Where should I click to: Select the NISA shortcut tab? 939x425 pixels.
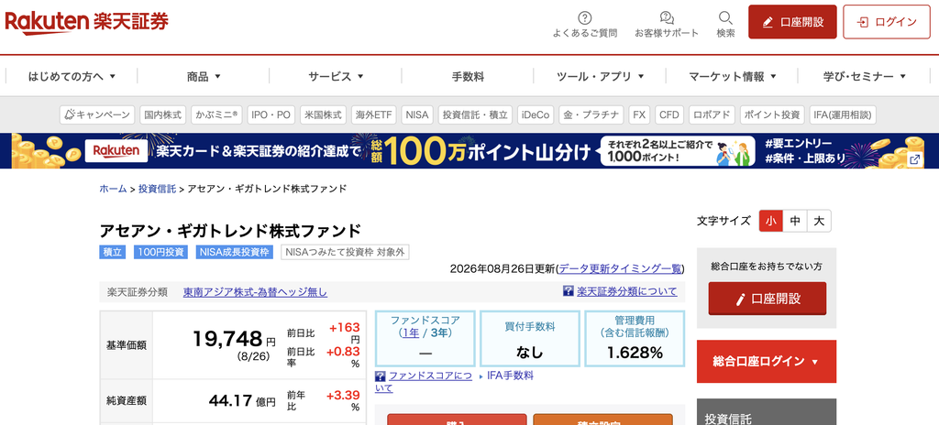[x=417, y=114]
